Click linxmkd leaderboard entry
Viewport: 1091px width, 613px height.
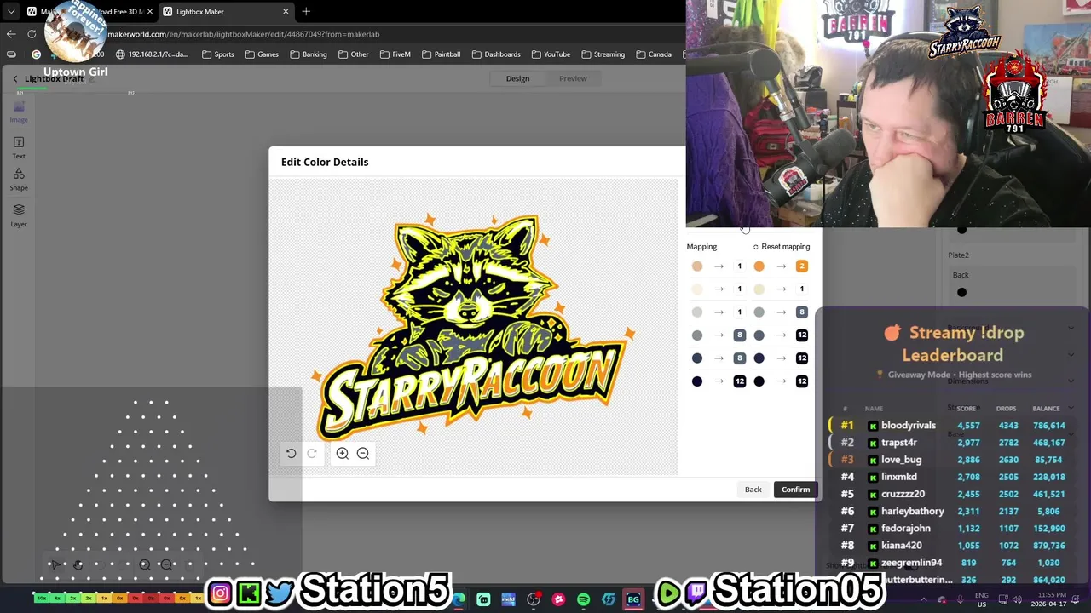pos(899,477)
